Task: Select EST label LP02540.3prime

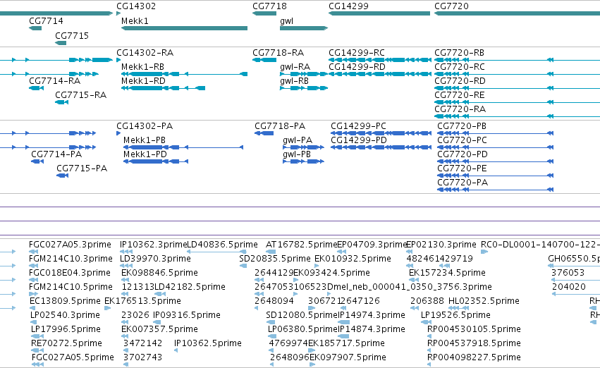Action: pyautogui.click(x=65, y=316)
